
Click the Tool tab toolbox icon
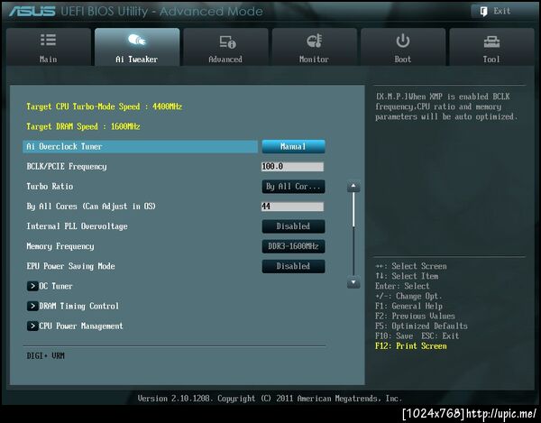click(491, 41)
